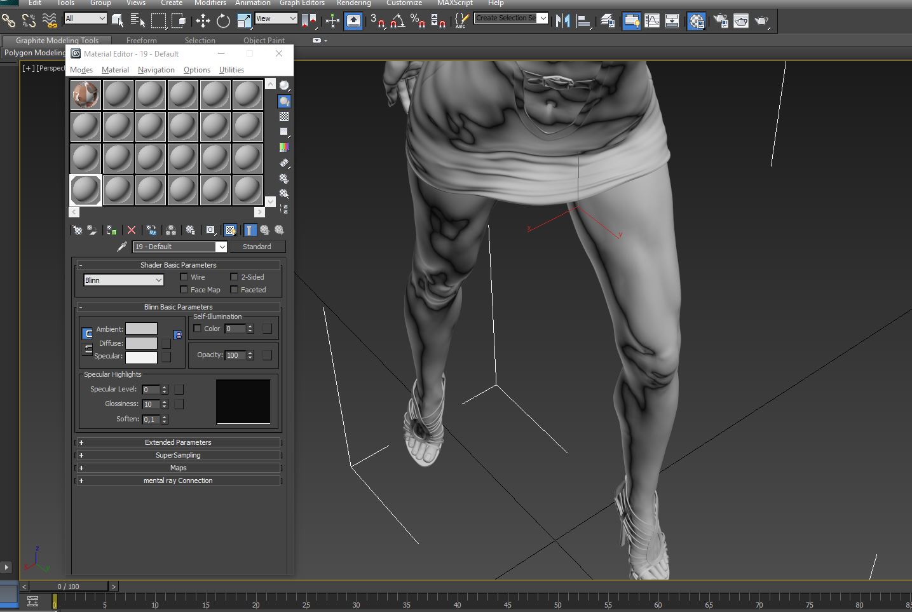Switch to the Freeform ribbon tab

(x=141, y=41)
